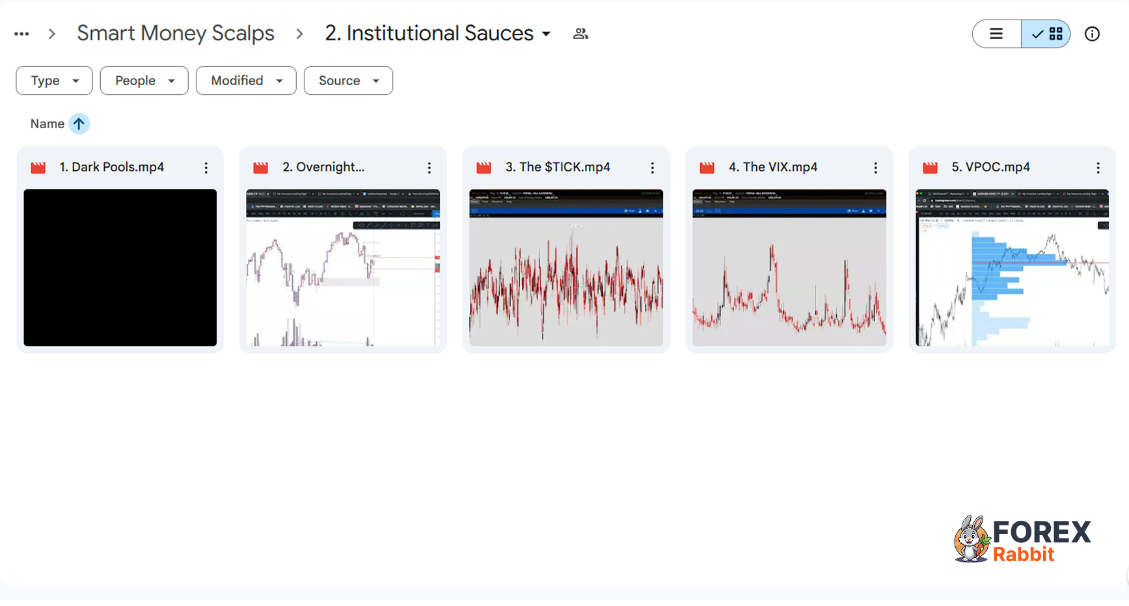Click the Name sort column label
The width and height of the screenshot is (1129, 606).
(47, 124)
